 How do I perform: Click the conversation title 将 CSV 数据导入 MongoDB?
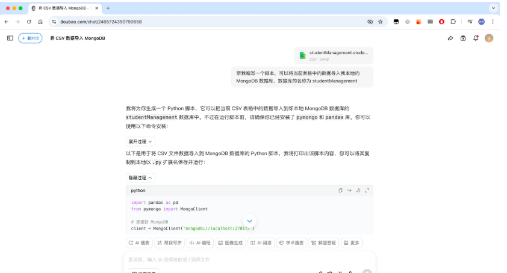78,38
